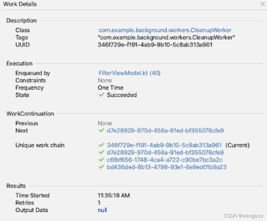Image resolution: width=267 pixels, height=221 pixels.
Task: Click the green check beside Succeeded state
Action: (101, 95)
